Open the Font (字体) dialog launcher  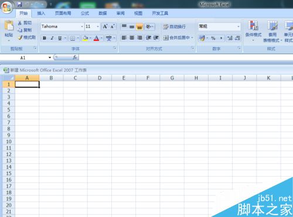[x=115, y=48]
